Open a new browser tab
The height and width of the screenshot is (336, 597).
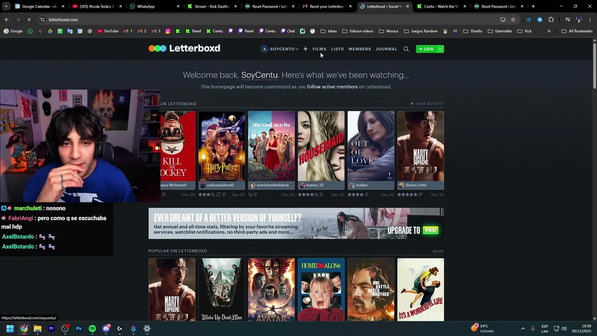pos(533,7)
